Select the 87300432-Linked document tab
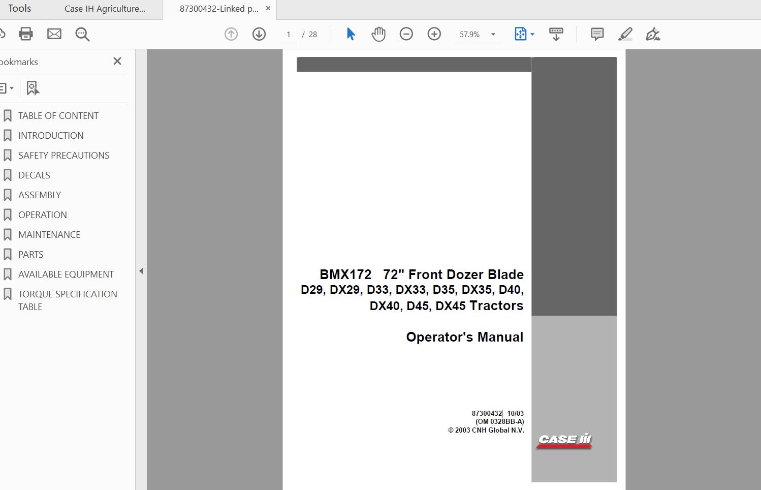 [x=219, y=9]
